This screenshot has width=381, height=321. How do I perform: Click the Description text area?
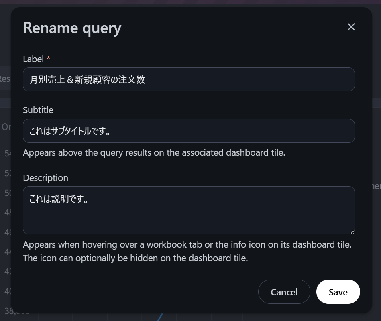[189, 210]
